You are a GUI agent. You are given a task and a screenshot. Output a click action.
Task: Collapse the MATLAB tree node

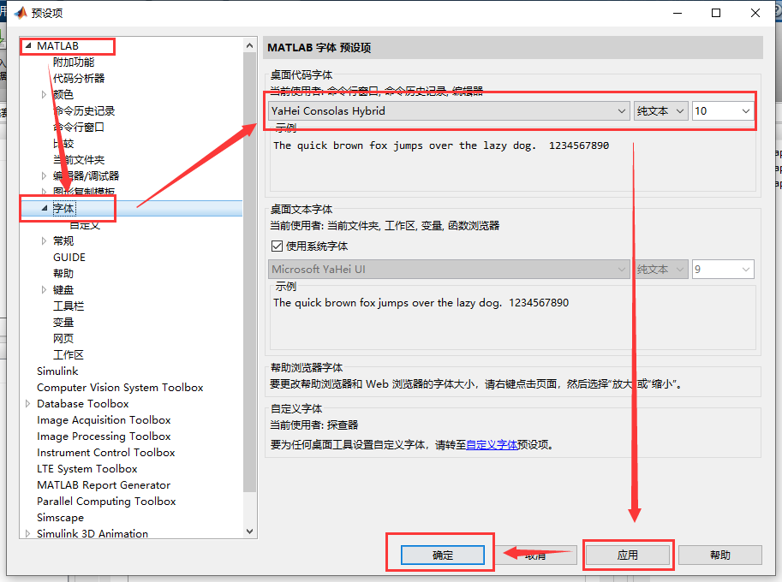(x=28, y=45)
